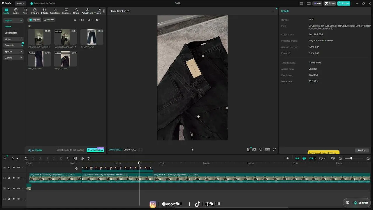The width and height of the screenshot is (373, 210).
Task: Expand the Spaces section
Action: coord(13,52)
